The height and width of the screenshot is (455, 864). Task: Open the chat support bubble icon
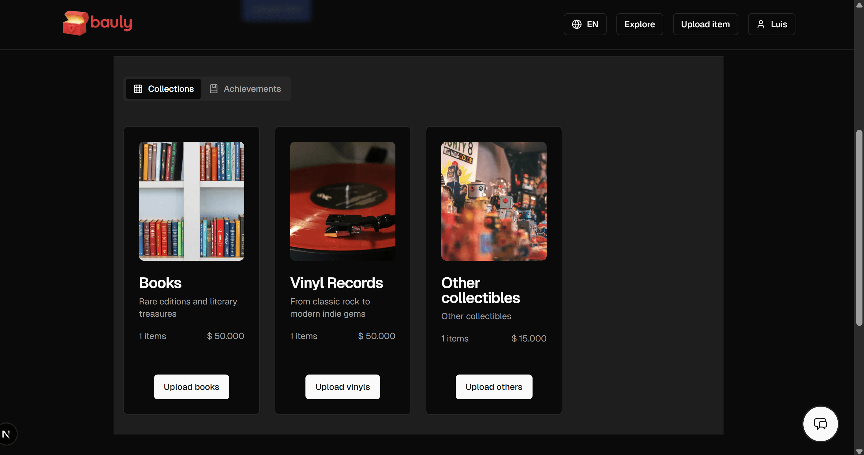click(x=821, y=424)
